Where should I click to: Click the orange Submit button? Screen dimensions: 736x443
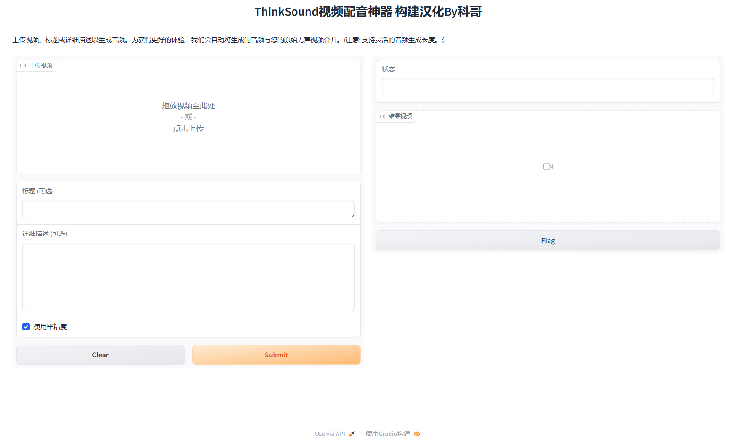[x=276, y=355]
